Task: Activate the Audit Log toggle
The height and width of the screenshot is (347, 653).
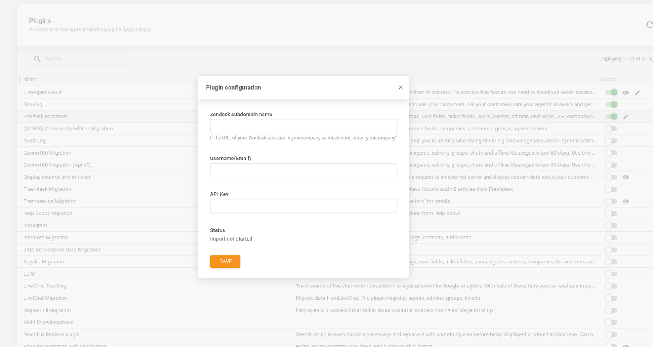Action: 611,141
